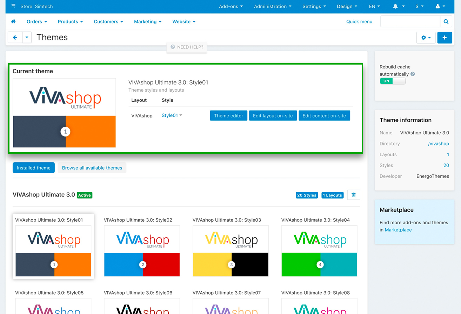Open the user account icon menu
This screenshot has width=461, height=314.
tap(440, 6)
